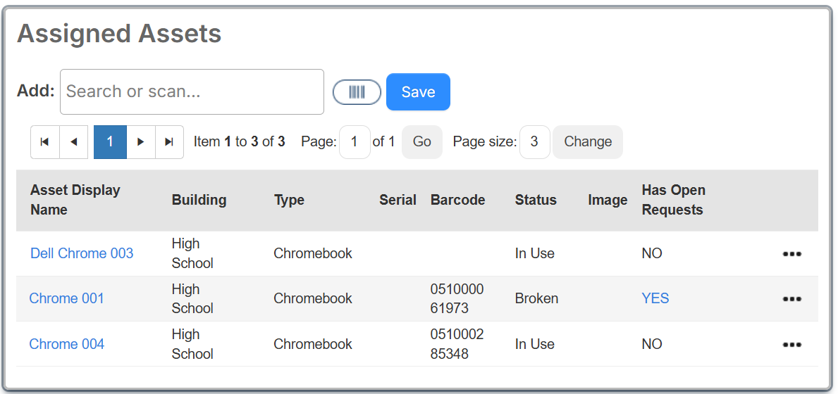
Task: Click the Serial column header
Action: tap(398, 200)
